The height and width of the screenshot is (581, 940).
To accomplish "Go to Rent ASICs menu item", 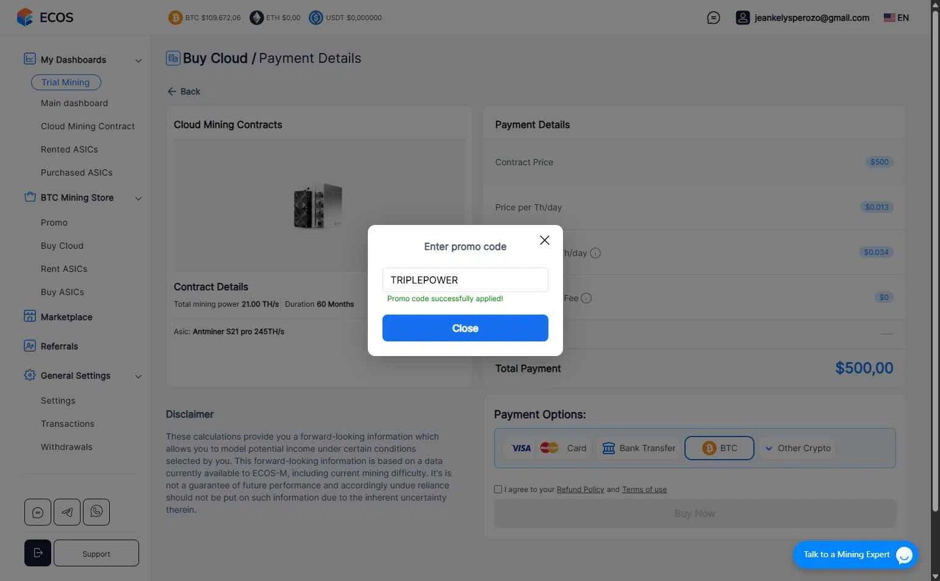I will pyautogui.click(x=64, y=269).
